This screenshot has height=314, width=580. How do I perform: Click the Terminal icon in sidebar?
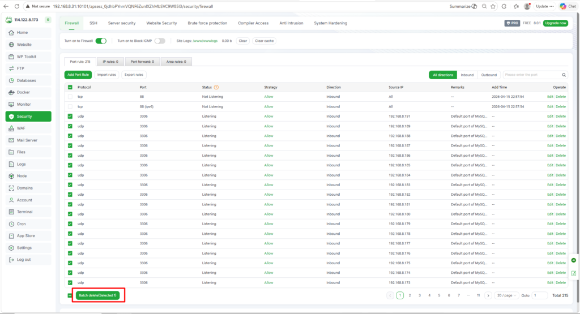[12, 212]
